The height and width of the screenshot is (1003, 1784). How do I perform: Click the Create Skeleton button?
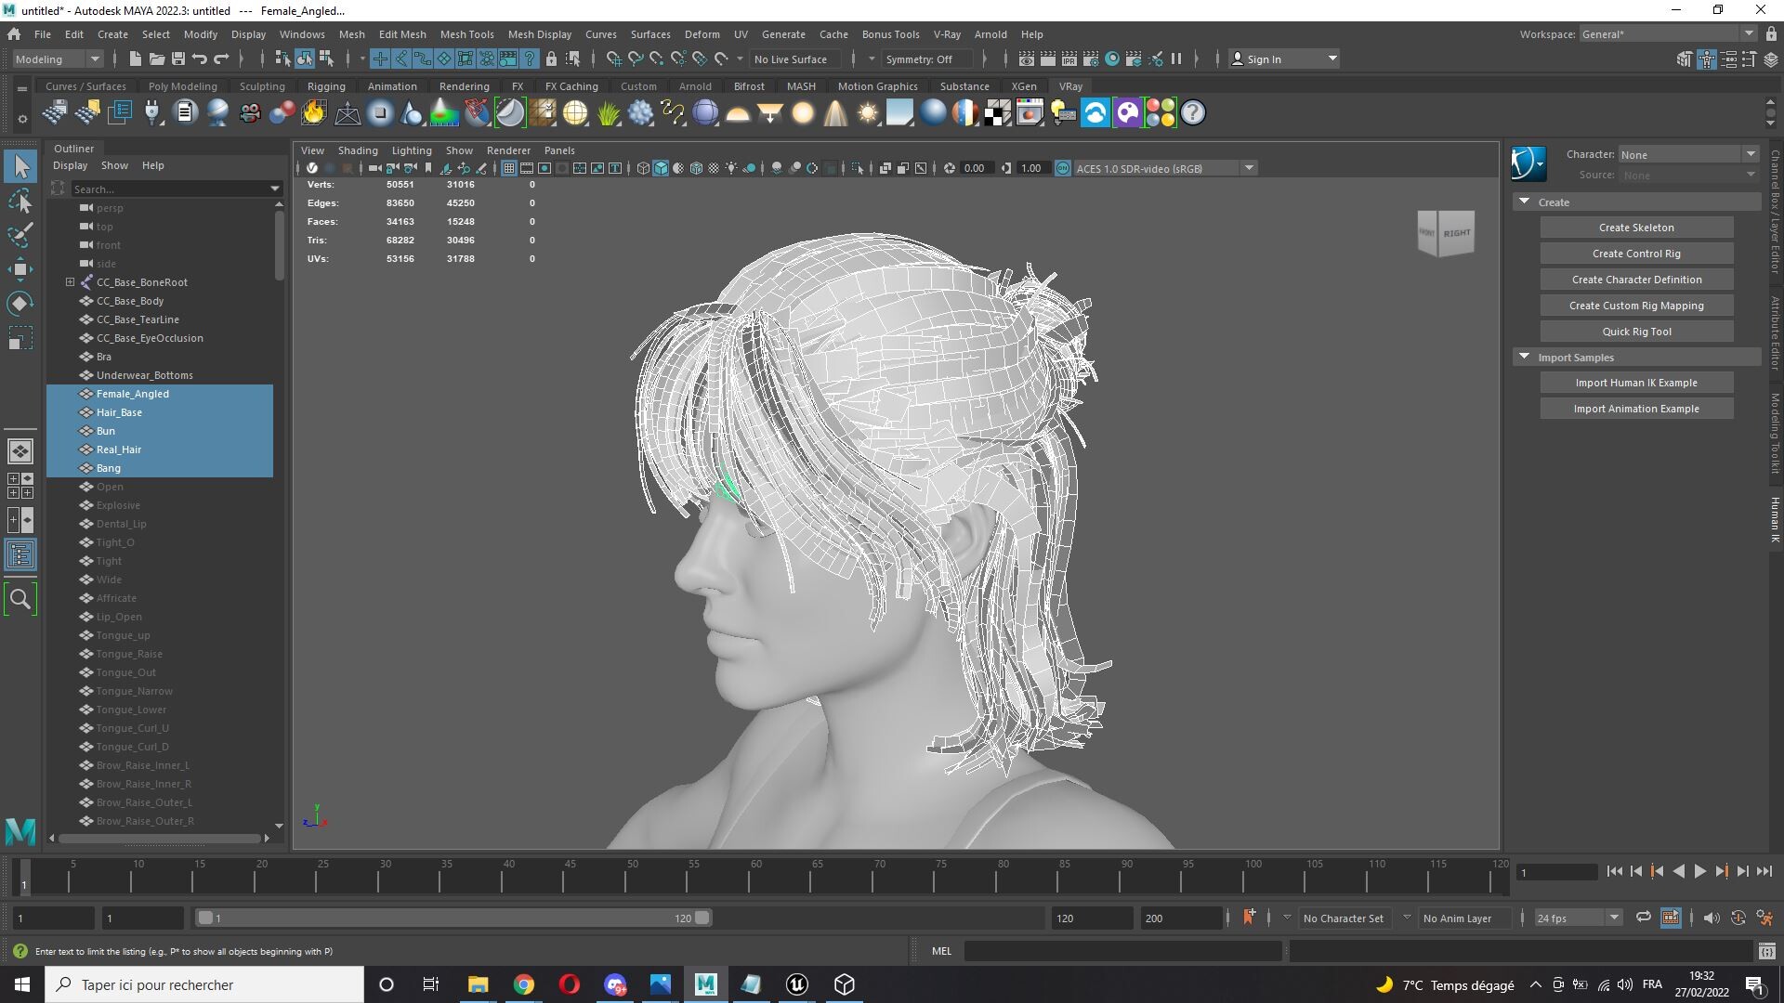click(x=1636, y=228)
